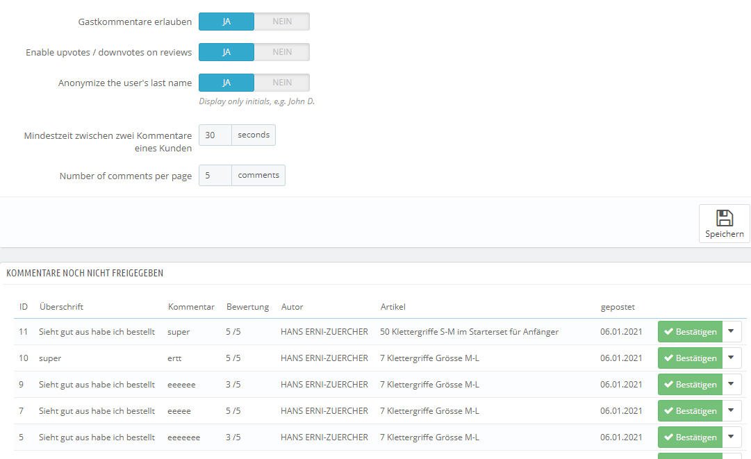Confirm comment ID 9 with Bestätigen

690,384
